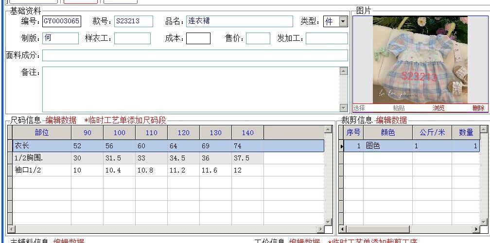The height and width of the screenshot is (243, 490).
Task: Click the 发加工 input field
Action: (x=327, y=38)
